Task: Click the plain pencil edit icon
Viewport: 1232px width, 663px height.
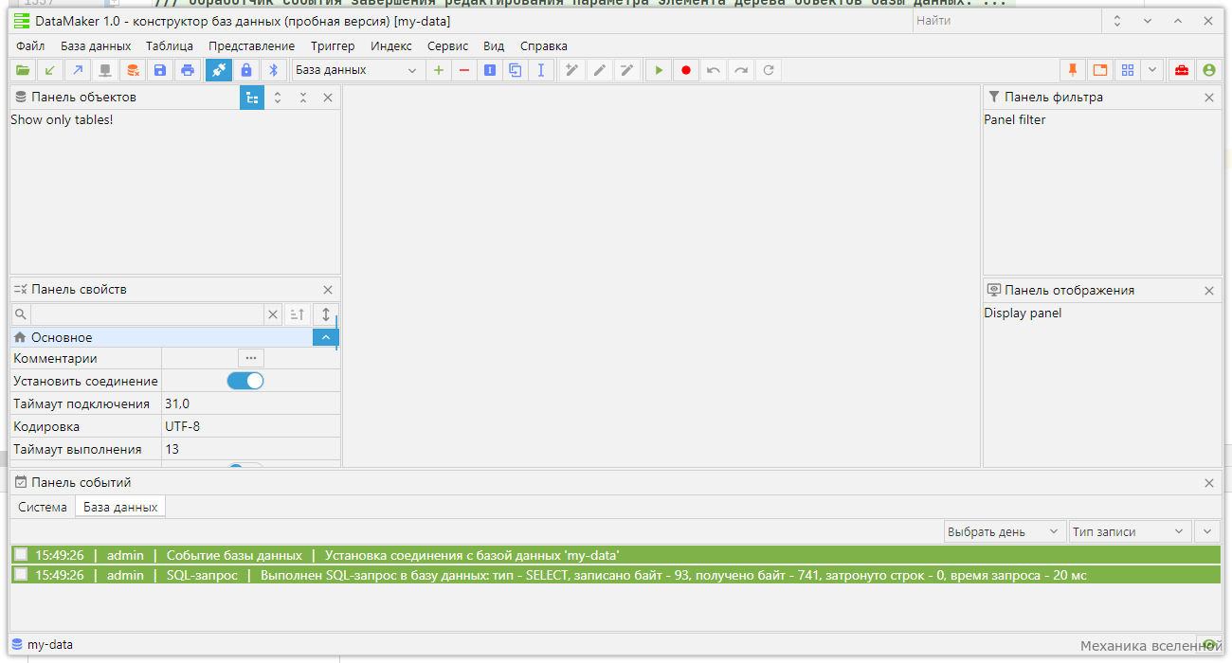Action: (599, 70)
